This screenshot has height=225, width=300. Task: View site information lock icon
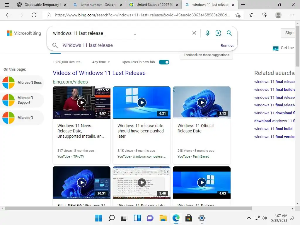pos(49,15)
